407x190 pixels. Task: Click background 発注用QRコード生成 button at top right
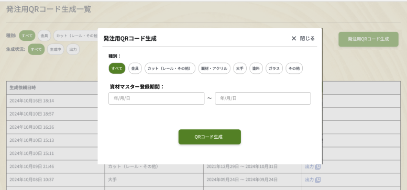368,39
